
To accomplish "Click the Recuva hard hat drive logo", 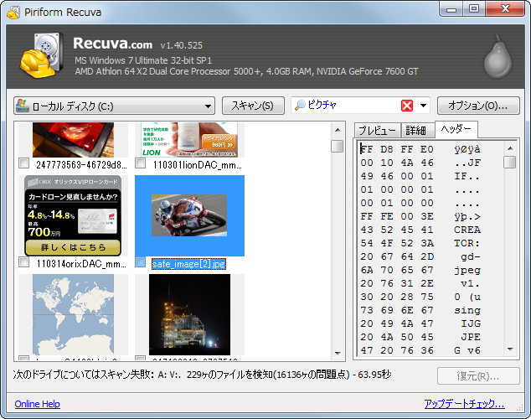I will click(x=42, y=54).
